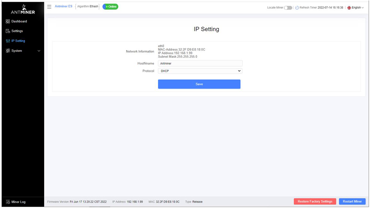
Task: Focus the HostName input field
Action: [x=200, y=63]
